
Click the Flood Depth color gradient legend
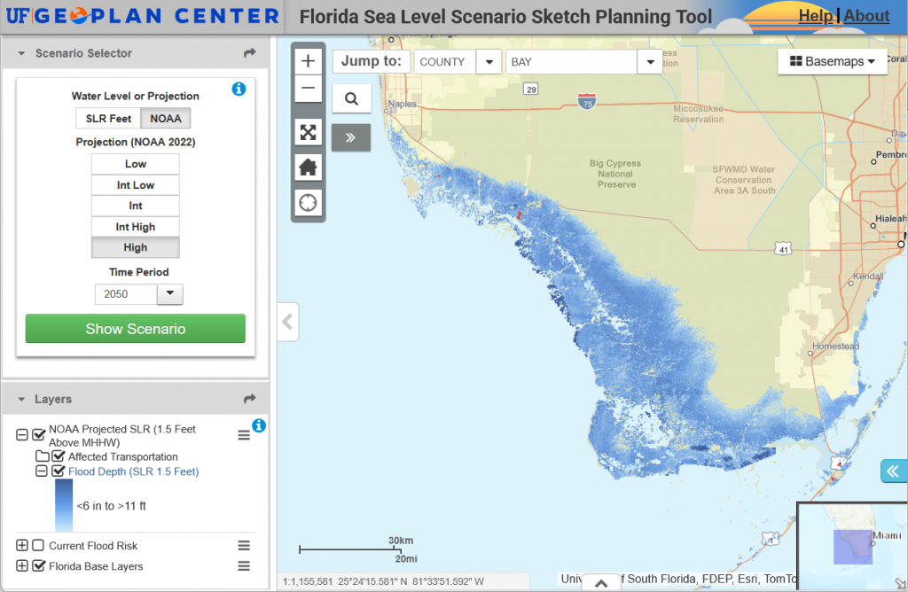pyautogui.click(x=64, y=505)
